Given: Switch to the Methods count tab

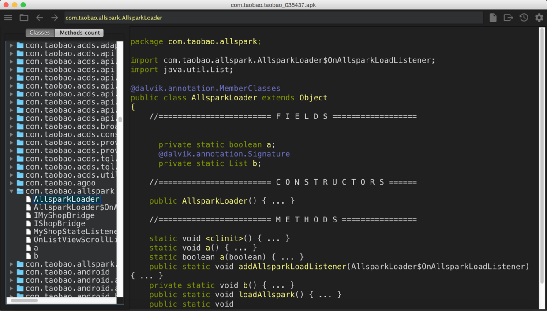Looking at the screenshot, I should pos(79,33).
